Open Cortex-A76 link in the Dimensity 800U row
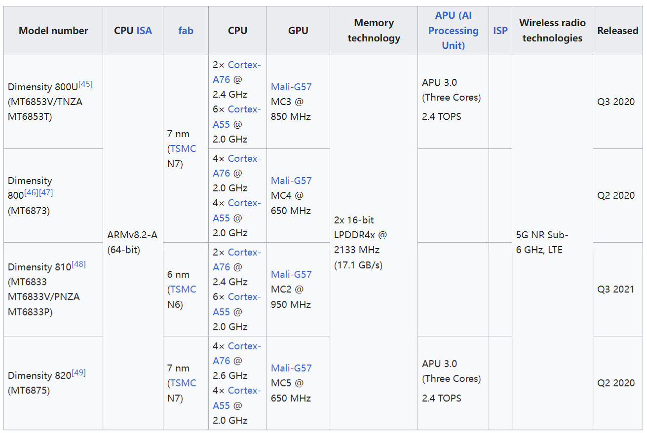This screenshot has height=433, width=647. point(237,72)
